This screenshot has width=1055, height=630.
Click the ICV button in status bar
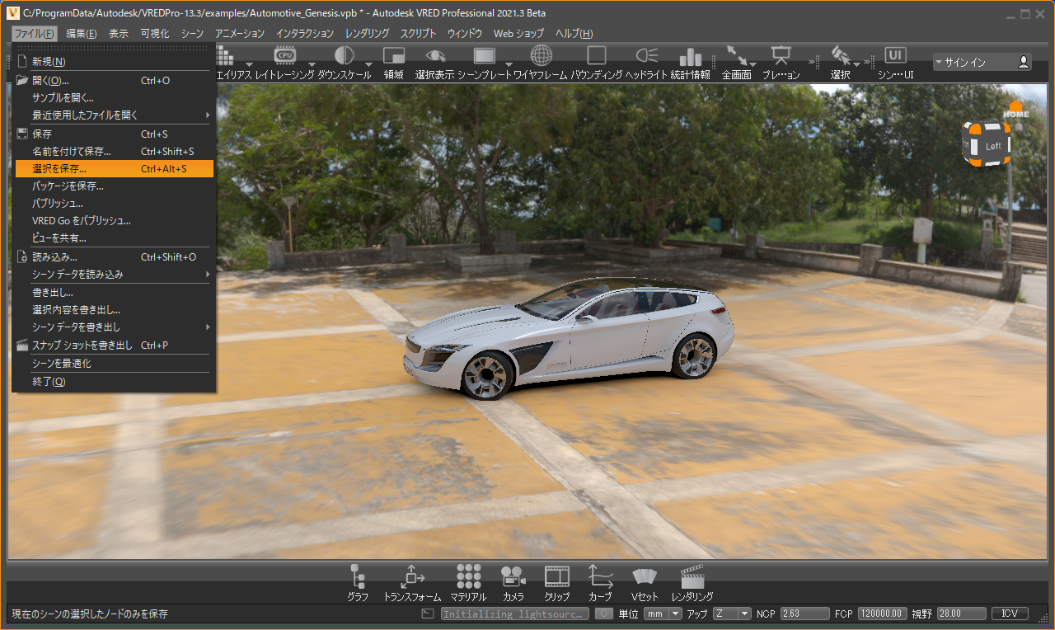tap(1009, 614)
